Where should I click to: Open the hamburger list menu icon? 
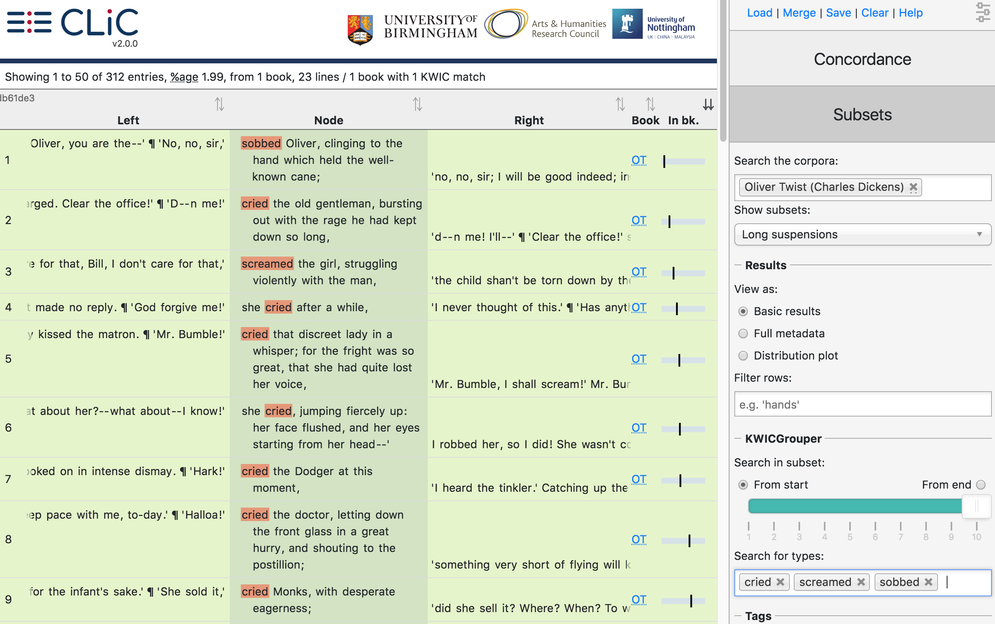[29, 22]
